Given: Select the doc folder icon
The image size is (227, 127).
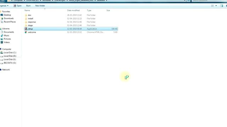Looking at the screenshot, I should (26, 15).
